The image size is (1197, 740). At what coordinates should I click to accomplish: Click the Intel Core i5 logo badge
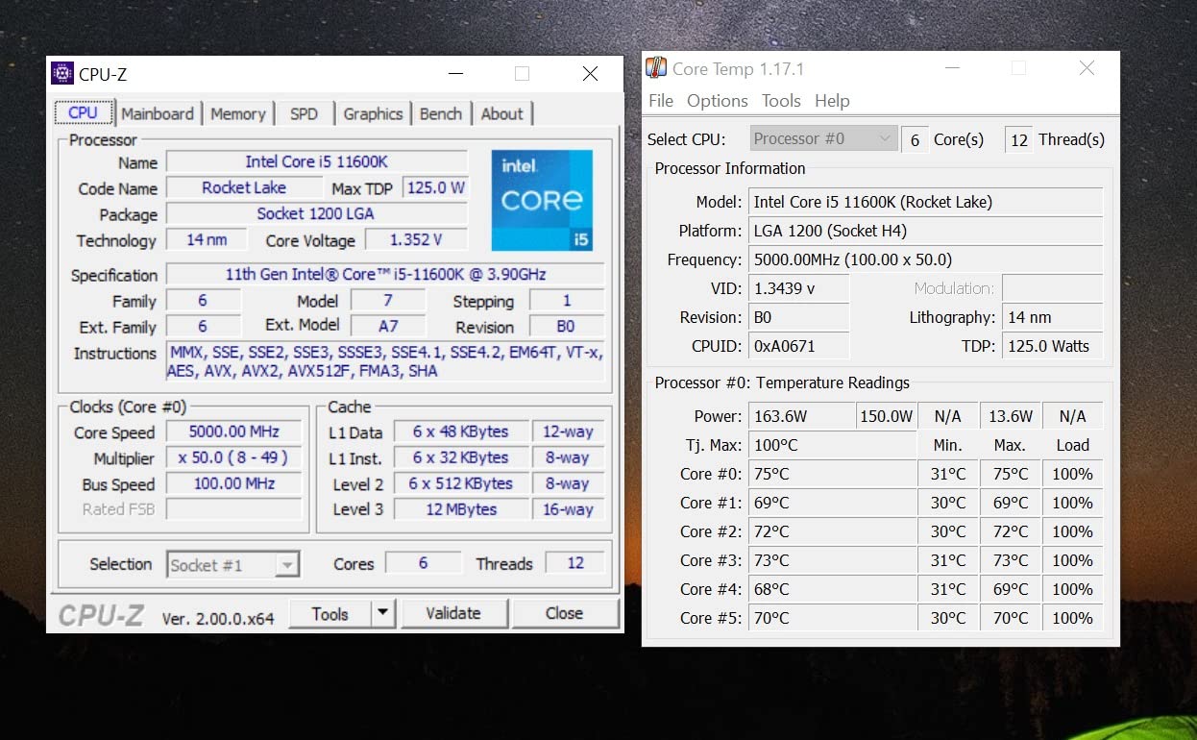click(x=542, y=201)
